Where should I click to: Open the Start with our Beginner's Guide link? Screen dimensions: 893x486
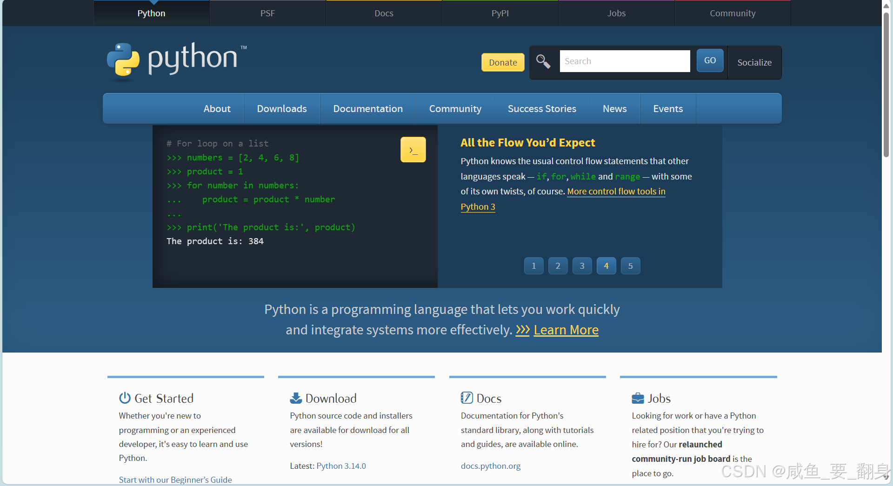(175, 479)
